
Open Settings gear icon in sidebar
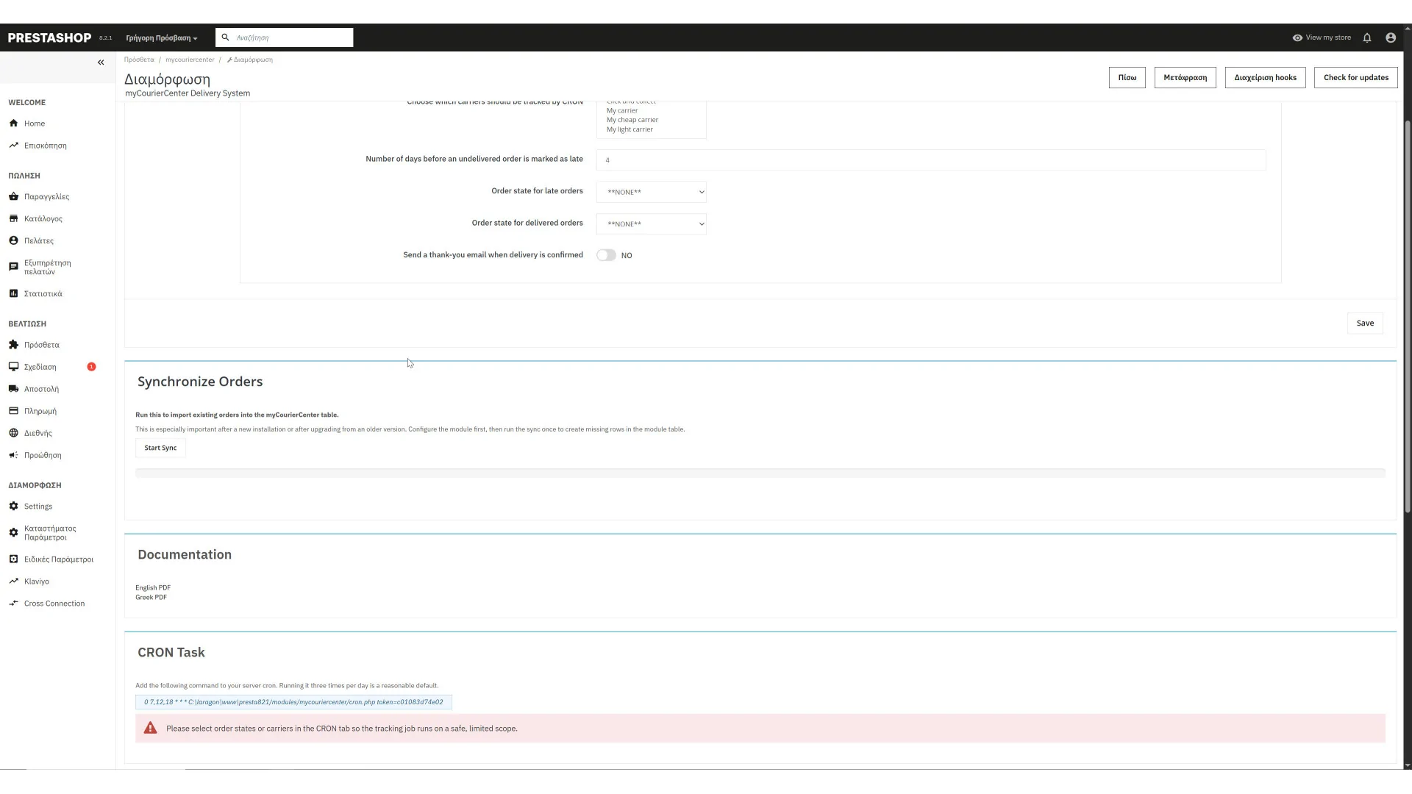(x=13, y=506)
